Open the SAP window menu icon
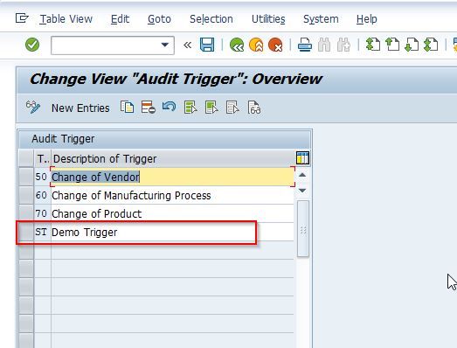Viewport: 457px width, 348px height. click(x=22, y=18)
